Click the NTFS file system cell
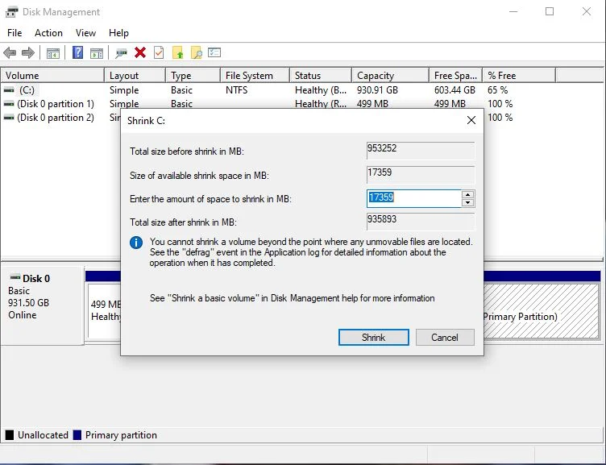The image size is (606, 465). (x=237, y=90)
